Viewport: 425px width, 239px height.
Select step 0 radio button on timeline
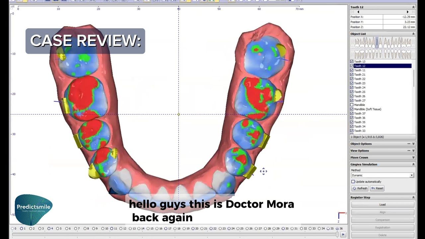[x=13, y=228]
